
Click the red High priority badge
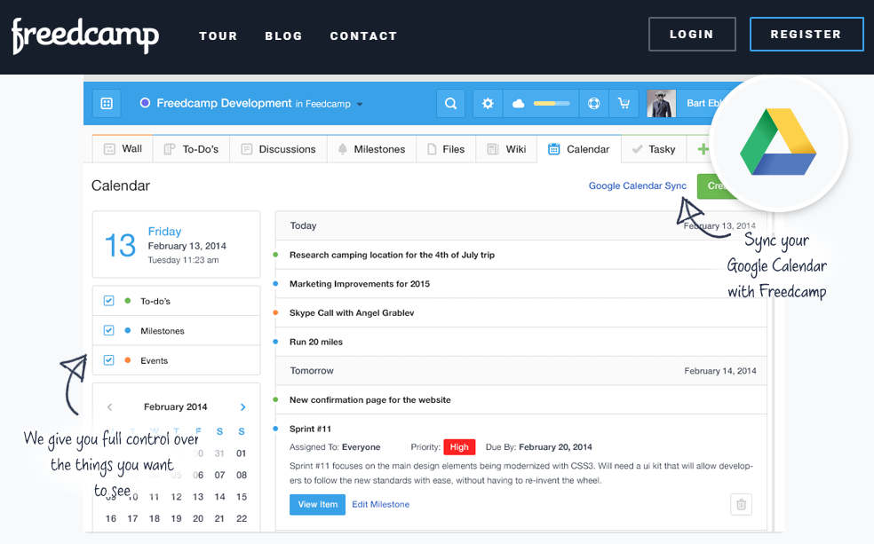point(459,446)
